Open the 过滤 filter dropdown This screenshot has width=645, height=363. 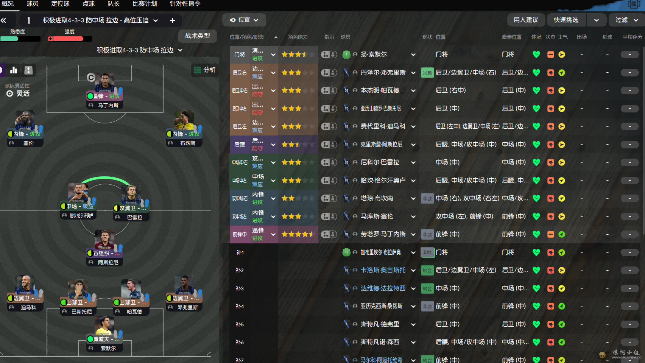click(x=626, y=20)
